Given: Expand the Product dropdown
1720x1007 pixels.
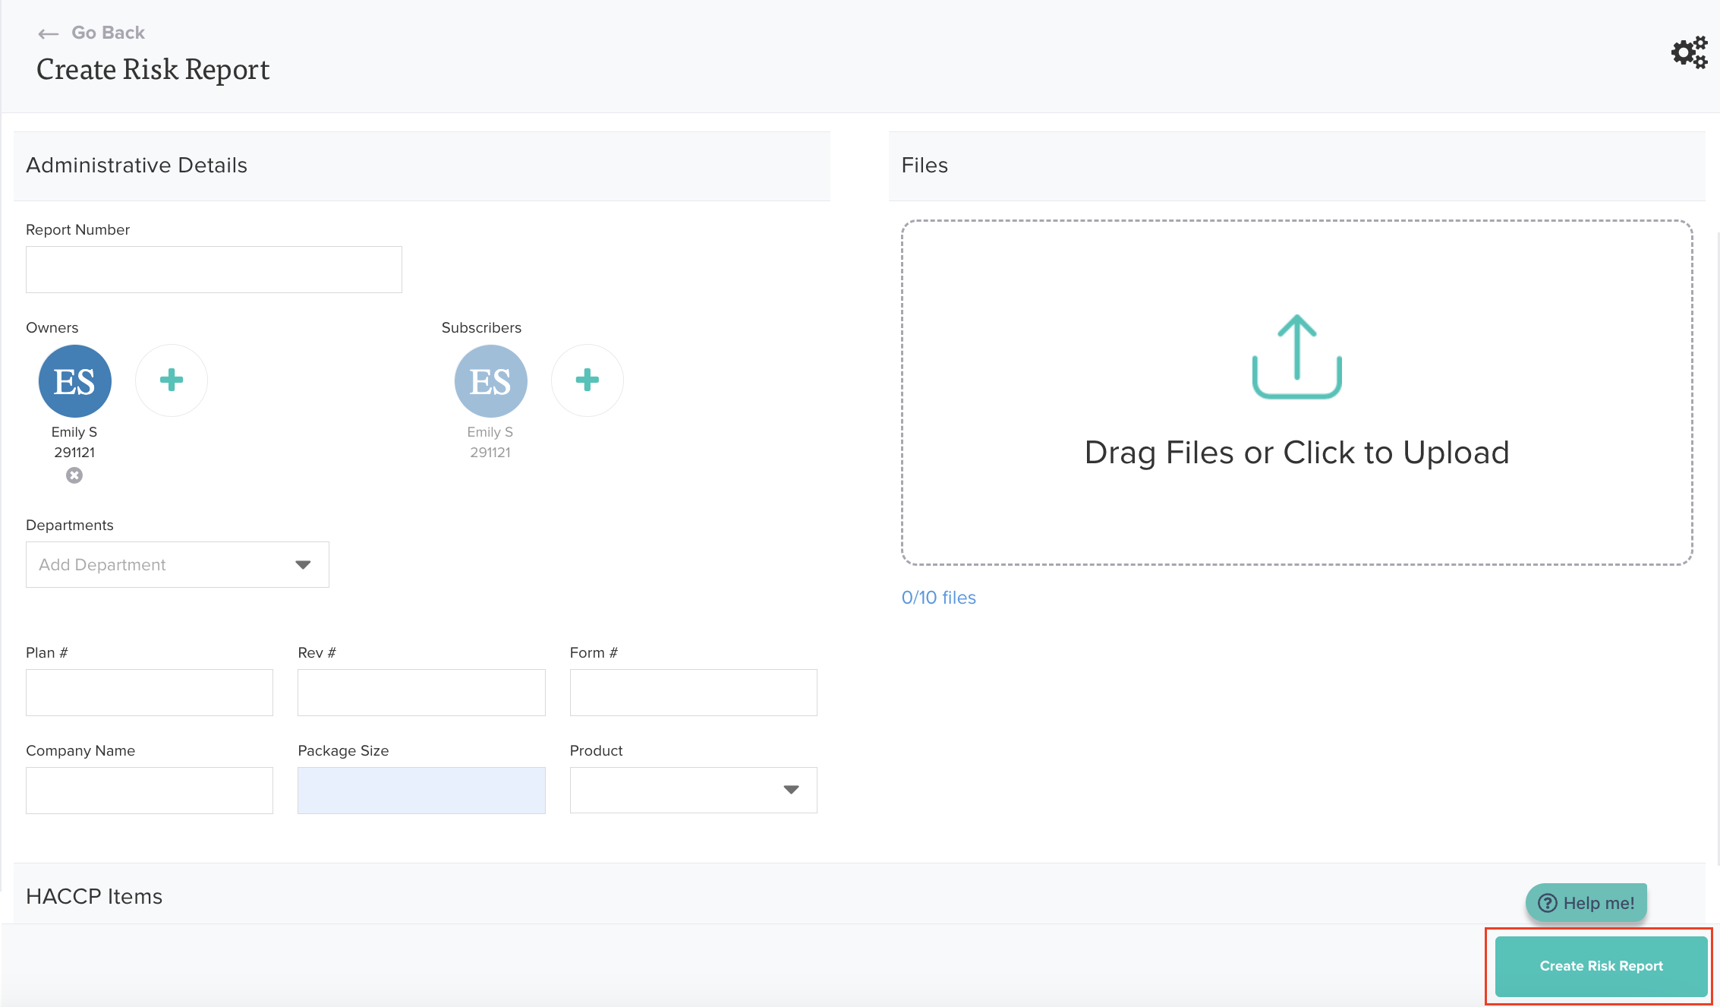Looking at the screenshot, I should point(693,790).
